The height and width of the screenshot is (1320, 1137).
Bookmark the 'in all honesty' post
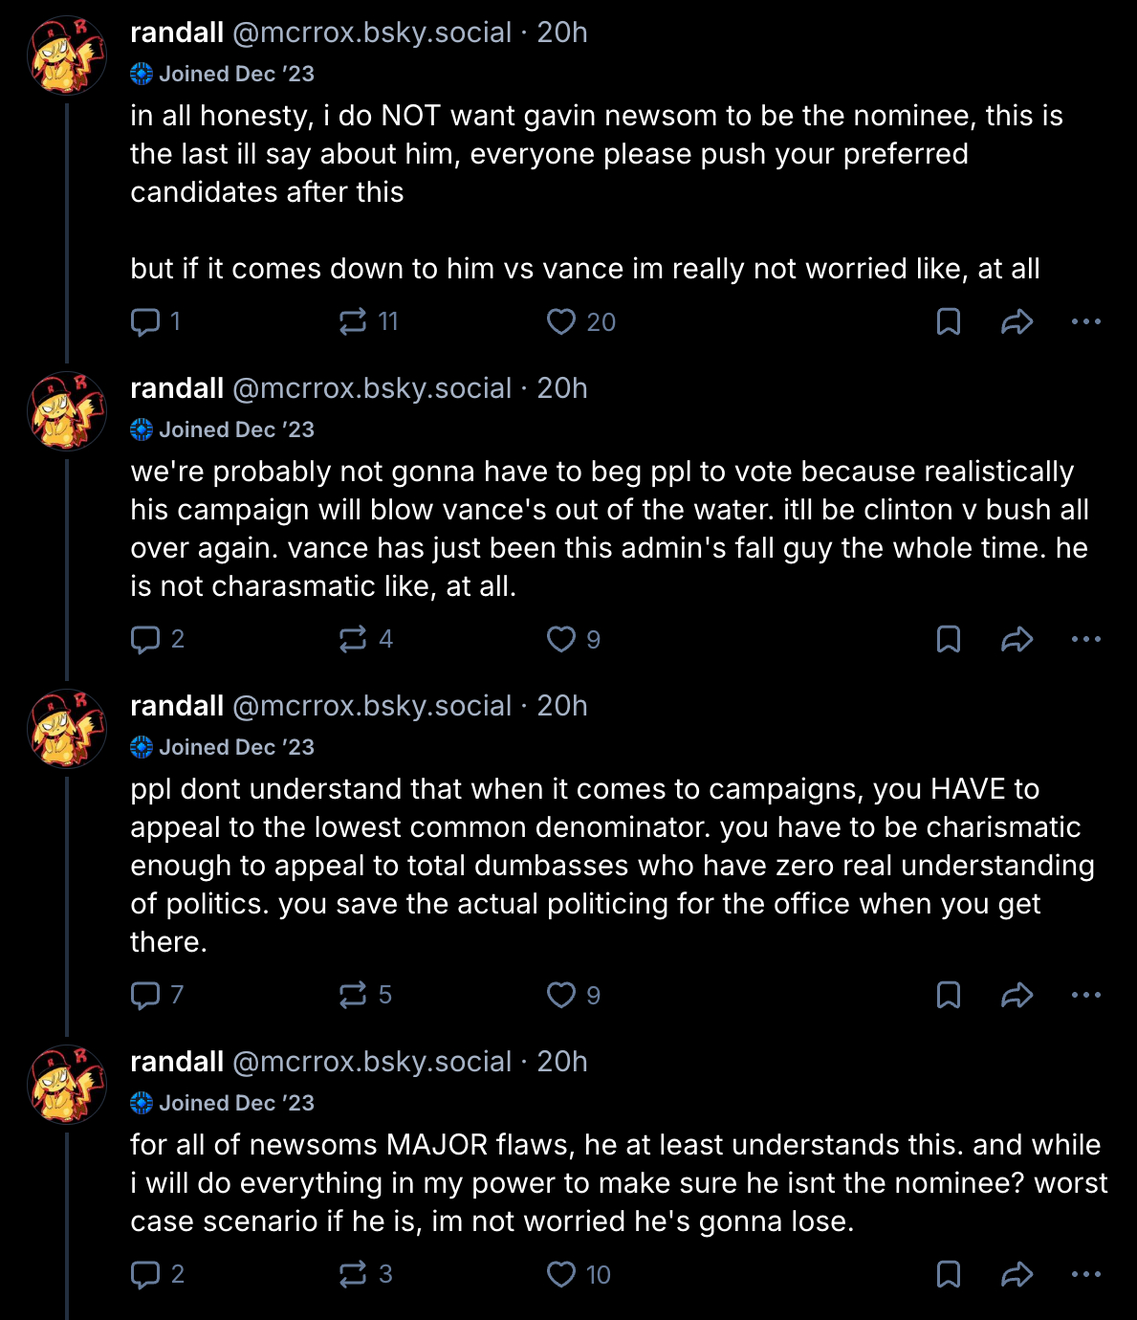948,322
